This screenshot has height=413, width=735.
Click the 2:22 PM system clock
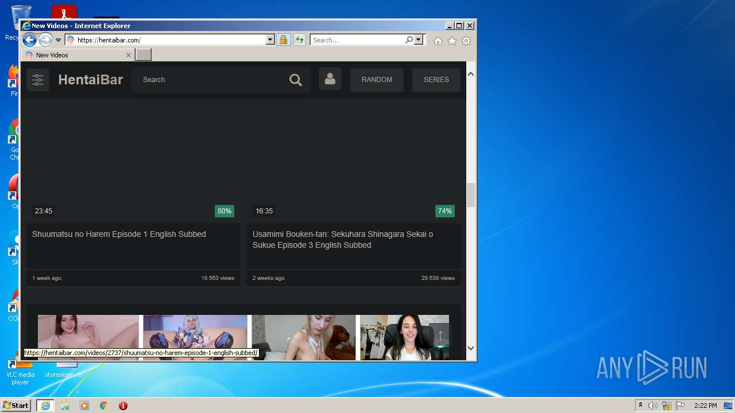point(705,406)
